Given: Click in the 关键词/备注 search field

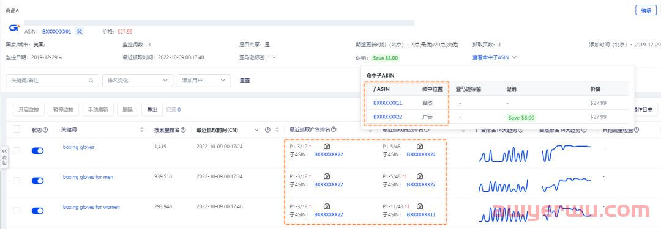Looking at the screenshot, I should 52,81.
